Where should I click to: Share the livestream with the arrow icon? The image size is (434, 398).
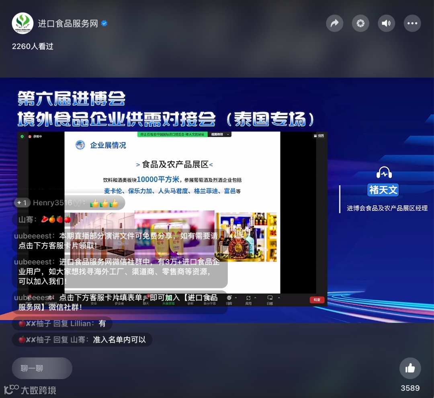pos(335,23)
